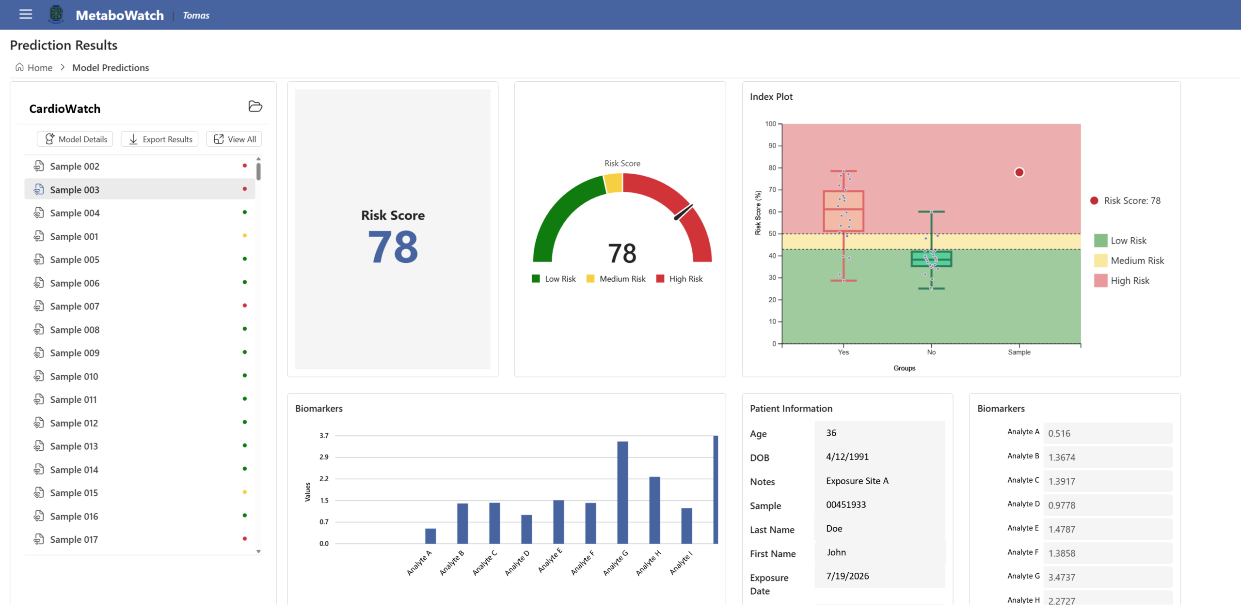The image size is (1241, 611).
Task: Click the Export Results button
Action: [x=160, y=139]
